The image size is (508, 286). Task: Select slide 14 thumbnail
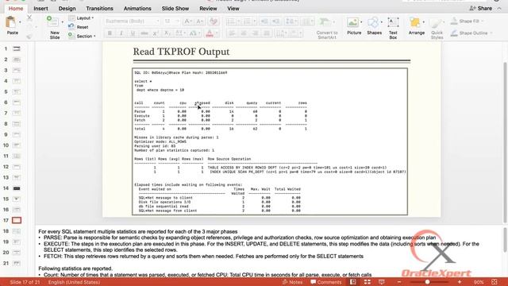tap(16, 188)
